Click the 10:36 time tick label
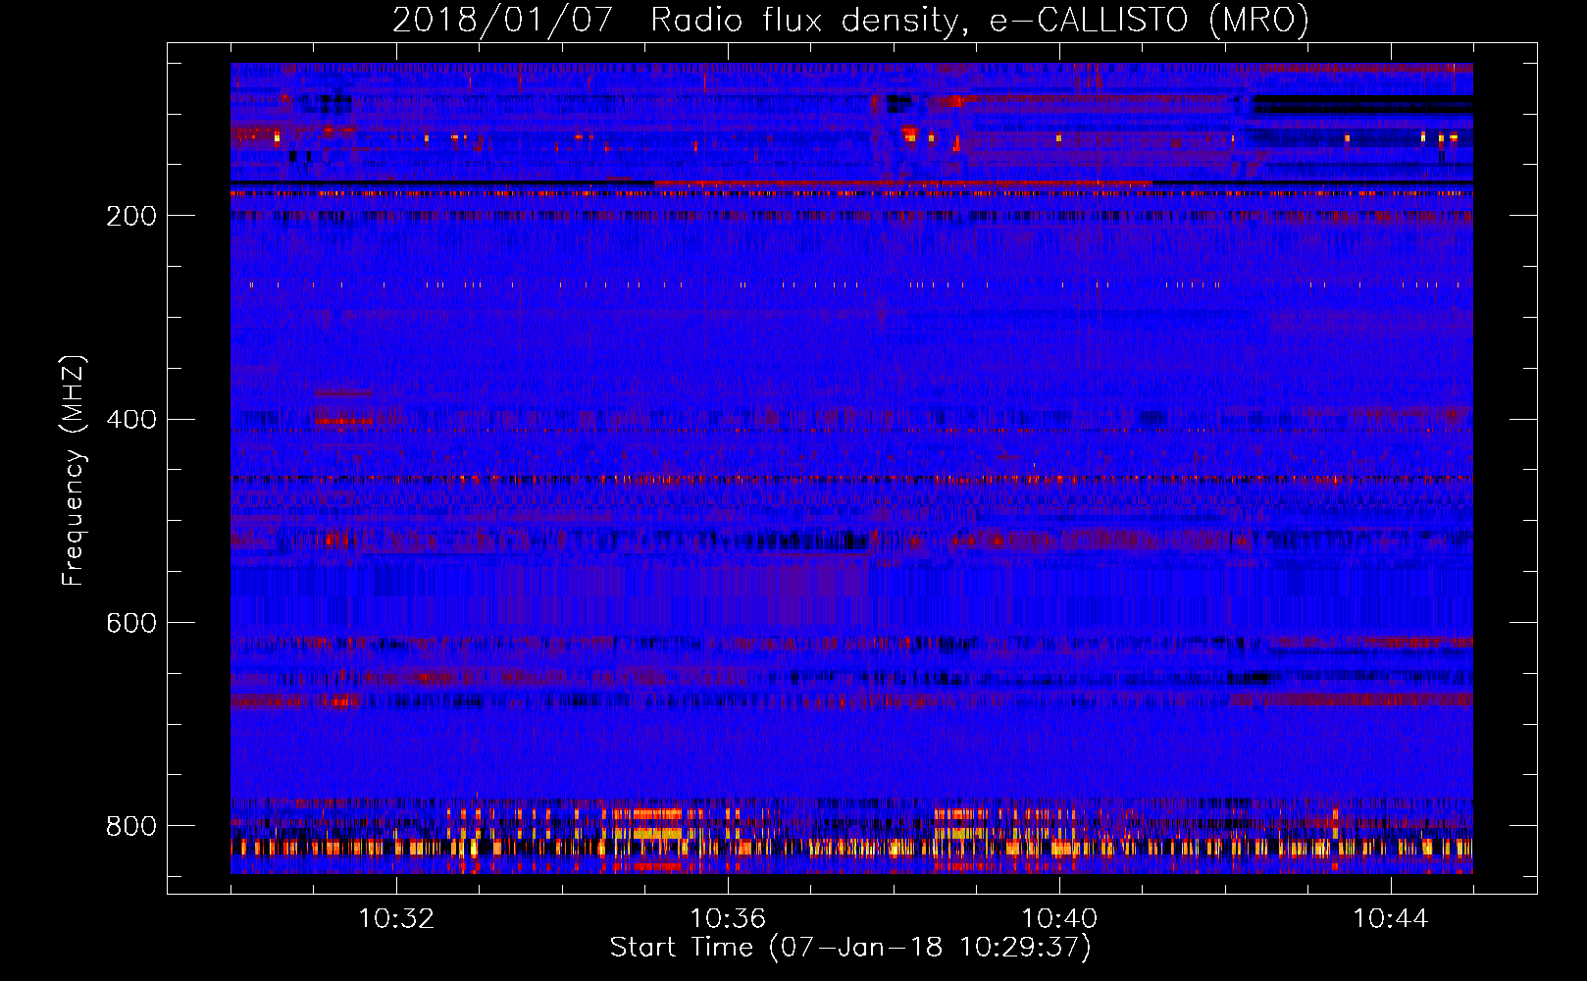 728,919
